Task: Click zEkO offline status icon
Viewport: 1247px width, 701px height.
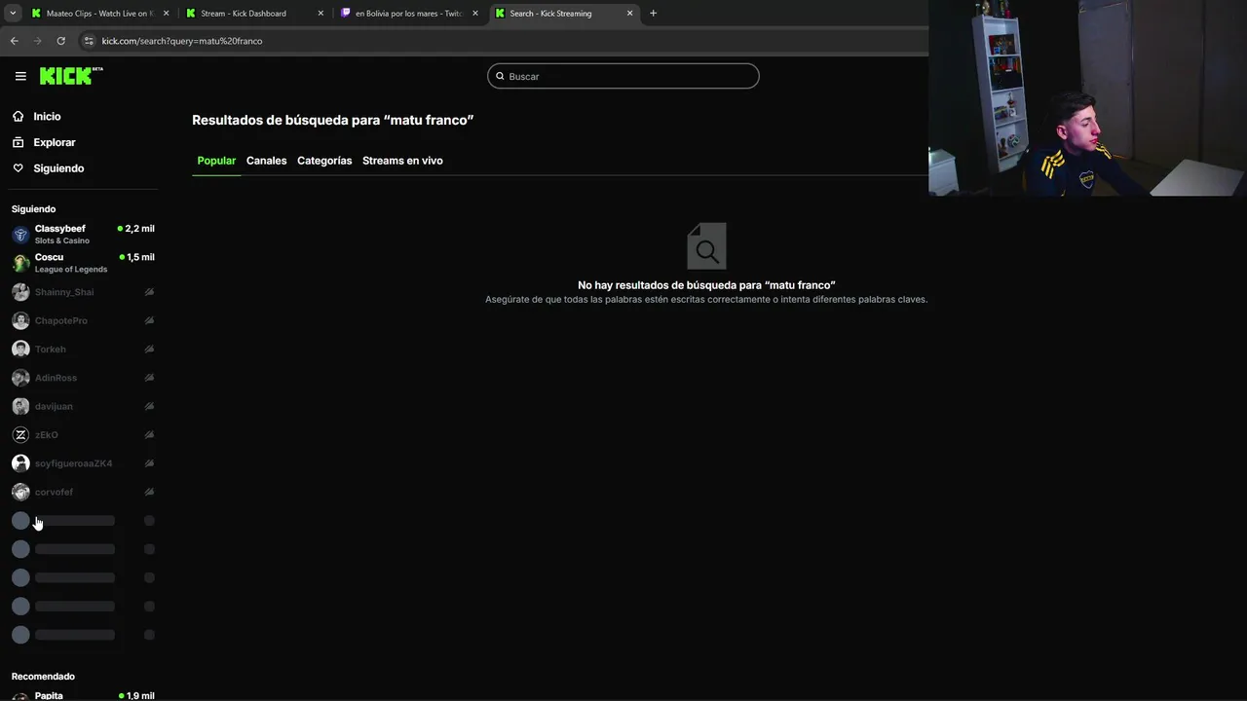Action: coord(149,434)
